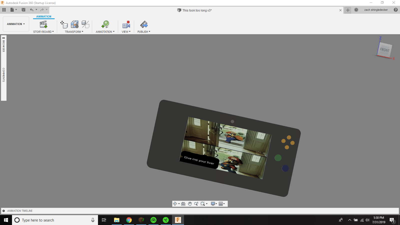Screen dimensions: 400x225
Task: Select the Transform Components tool
Action: click(x=64, y=24)
